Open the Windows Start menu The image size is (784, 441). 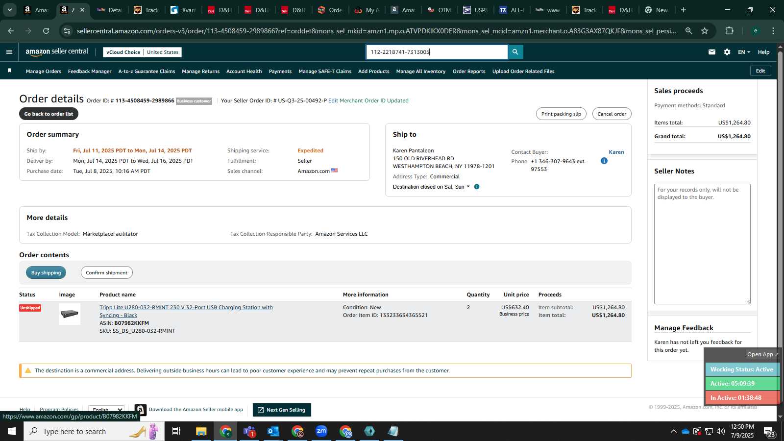point(12,431)
